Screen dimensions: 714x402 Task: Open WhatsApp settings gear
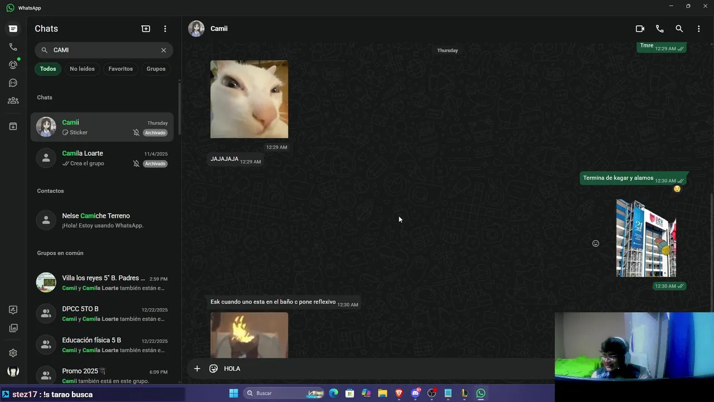13,353
